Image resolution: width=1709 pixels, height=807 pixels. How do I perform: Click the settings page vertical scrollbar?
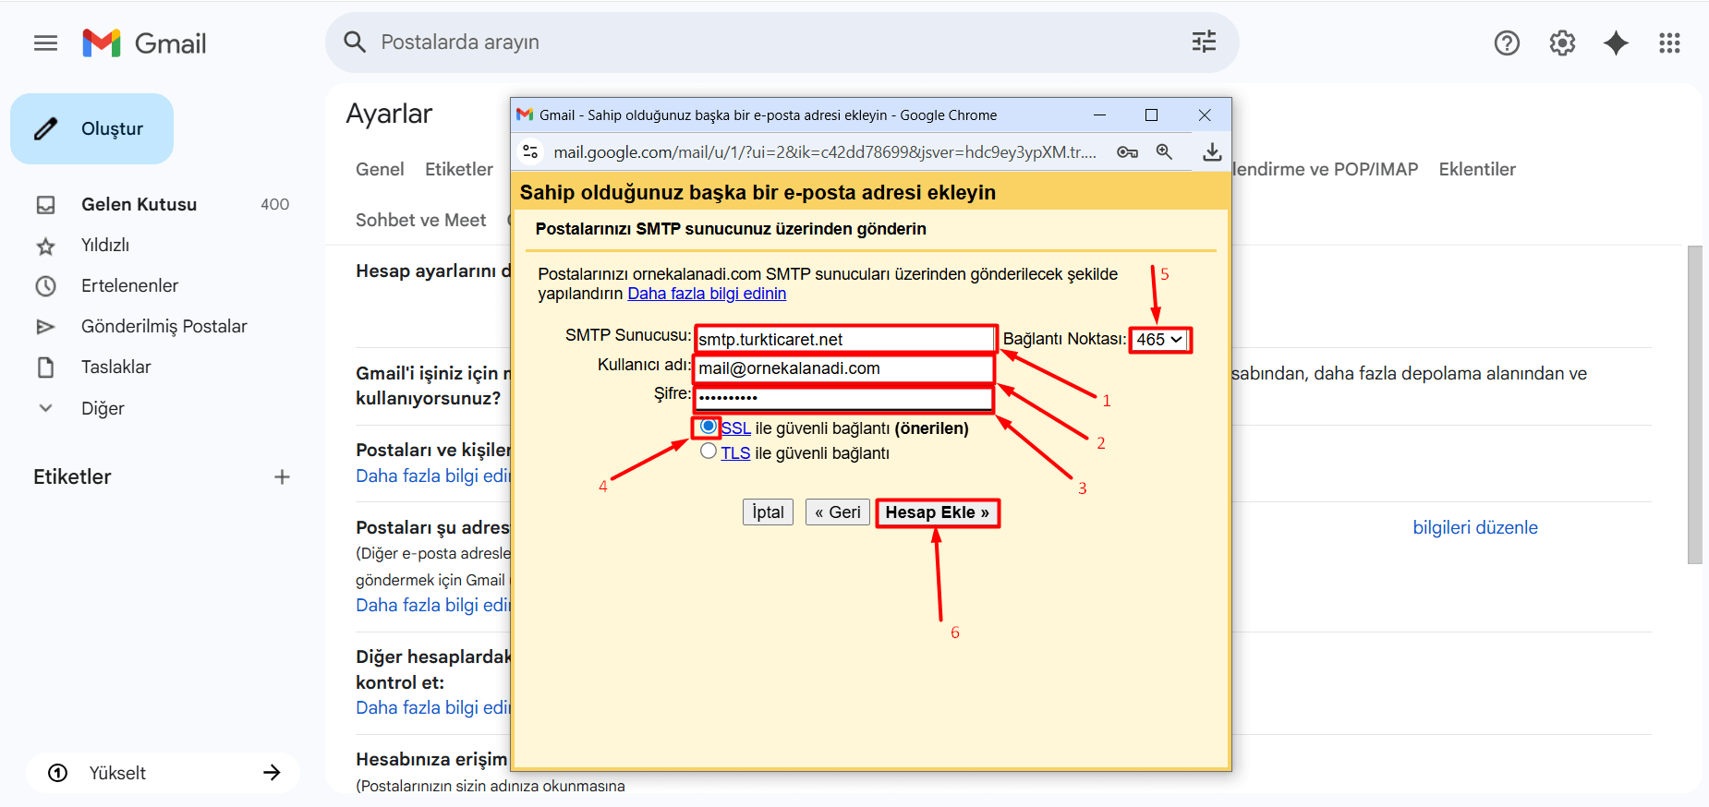pyautogui.click(x=1694, y=404)
